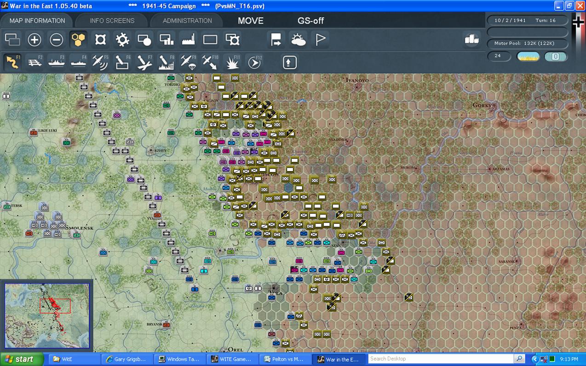The width and height of the screenshot is (586, 366).
Task: Select Naval transport mode (F3) ship icon
Action: (57, 62)
